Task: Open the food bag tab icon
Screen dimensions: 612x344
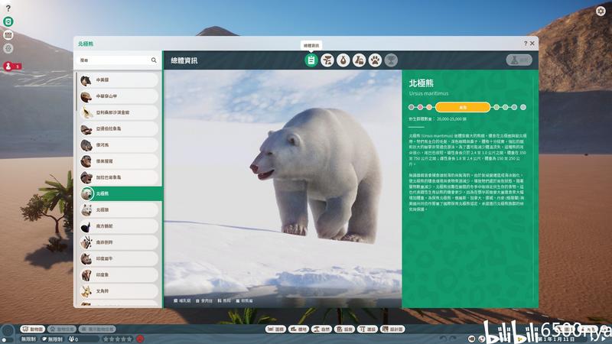Action: pos(343,60)
